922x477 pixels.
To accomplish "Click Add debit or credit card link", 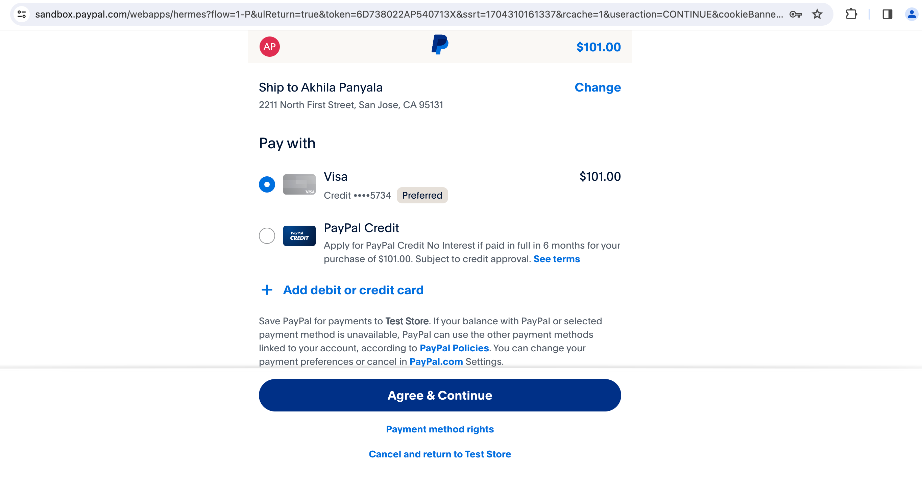I will (353, 290).
